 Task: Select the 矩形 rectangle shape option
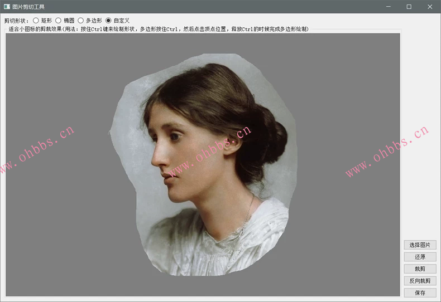pos(42,21)
